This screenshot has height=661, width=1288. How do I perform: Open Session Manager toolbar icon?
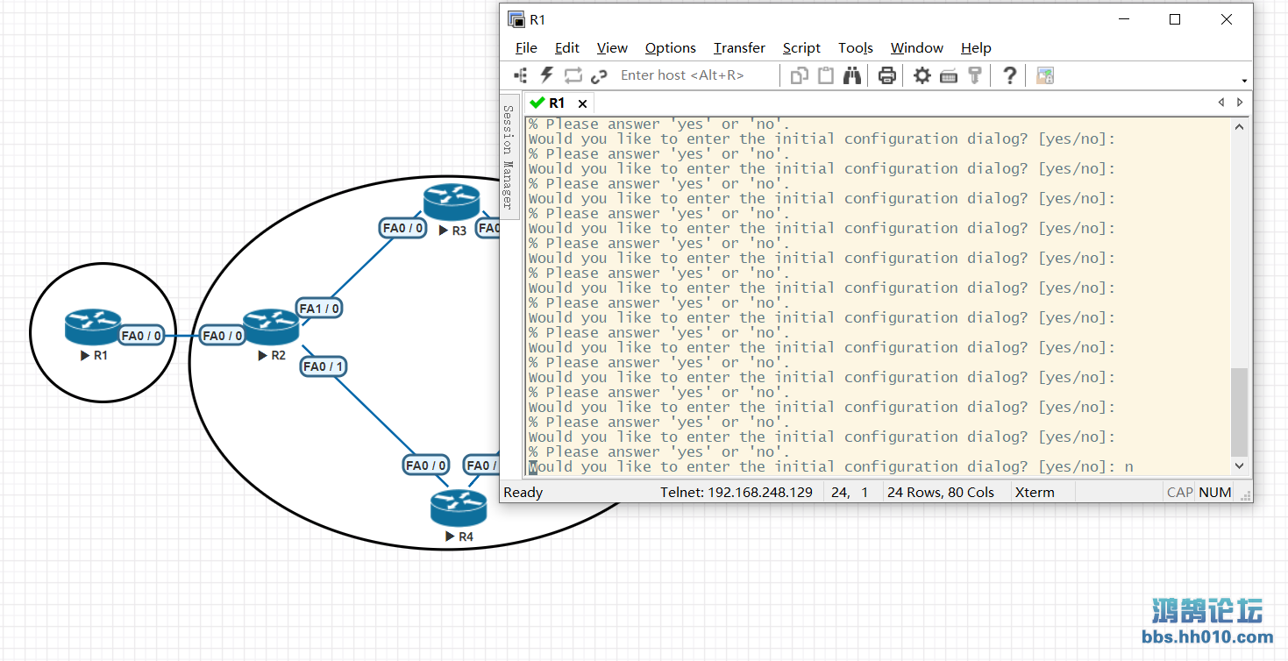tap(521, 75)
